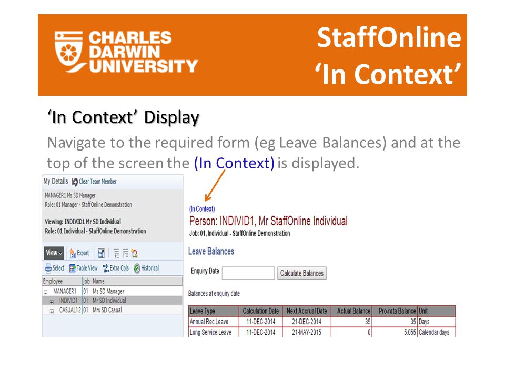Image resolution: width=505 pixels, height=379 pixels.
Task: Click in the Enquiry Date input field
Action: 248,273
